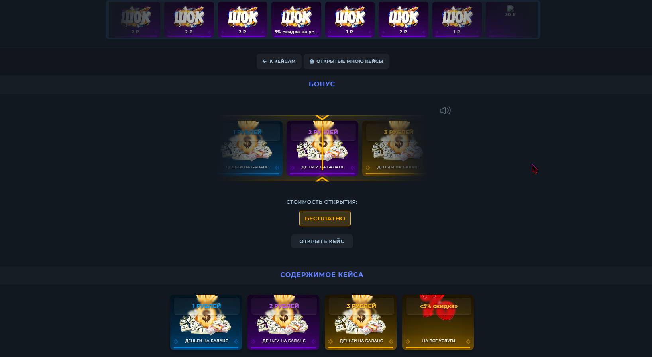Click the Содержимое кейса section header
The width and height of the screenshot is (652, 357).
tap(322, 275)
